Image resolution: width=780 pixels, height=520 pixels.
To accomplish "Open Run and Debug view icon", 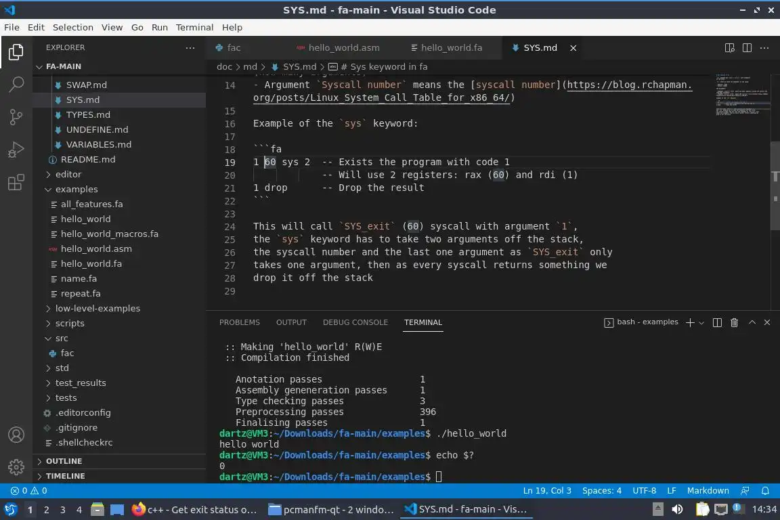I will pos(16,150).
